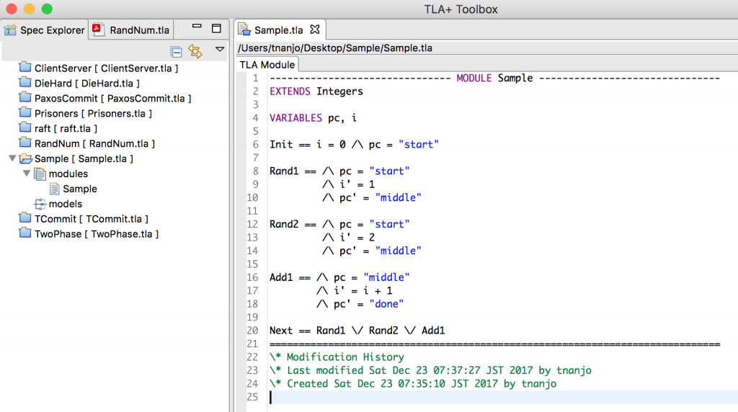Click the Rand2 definition name

[284, 224]
